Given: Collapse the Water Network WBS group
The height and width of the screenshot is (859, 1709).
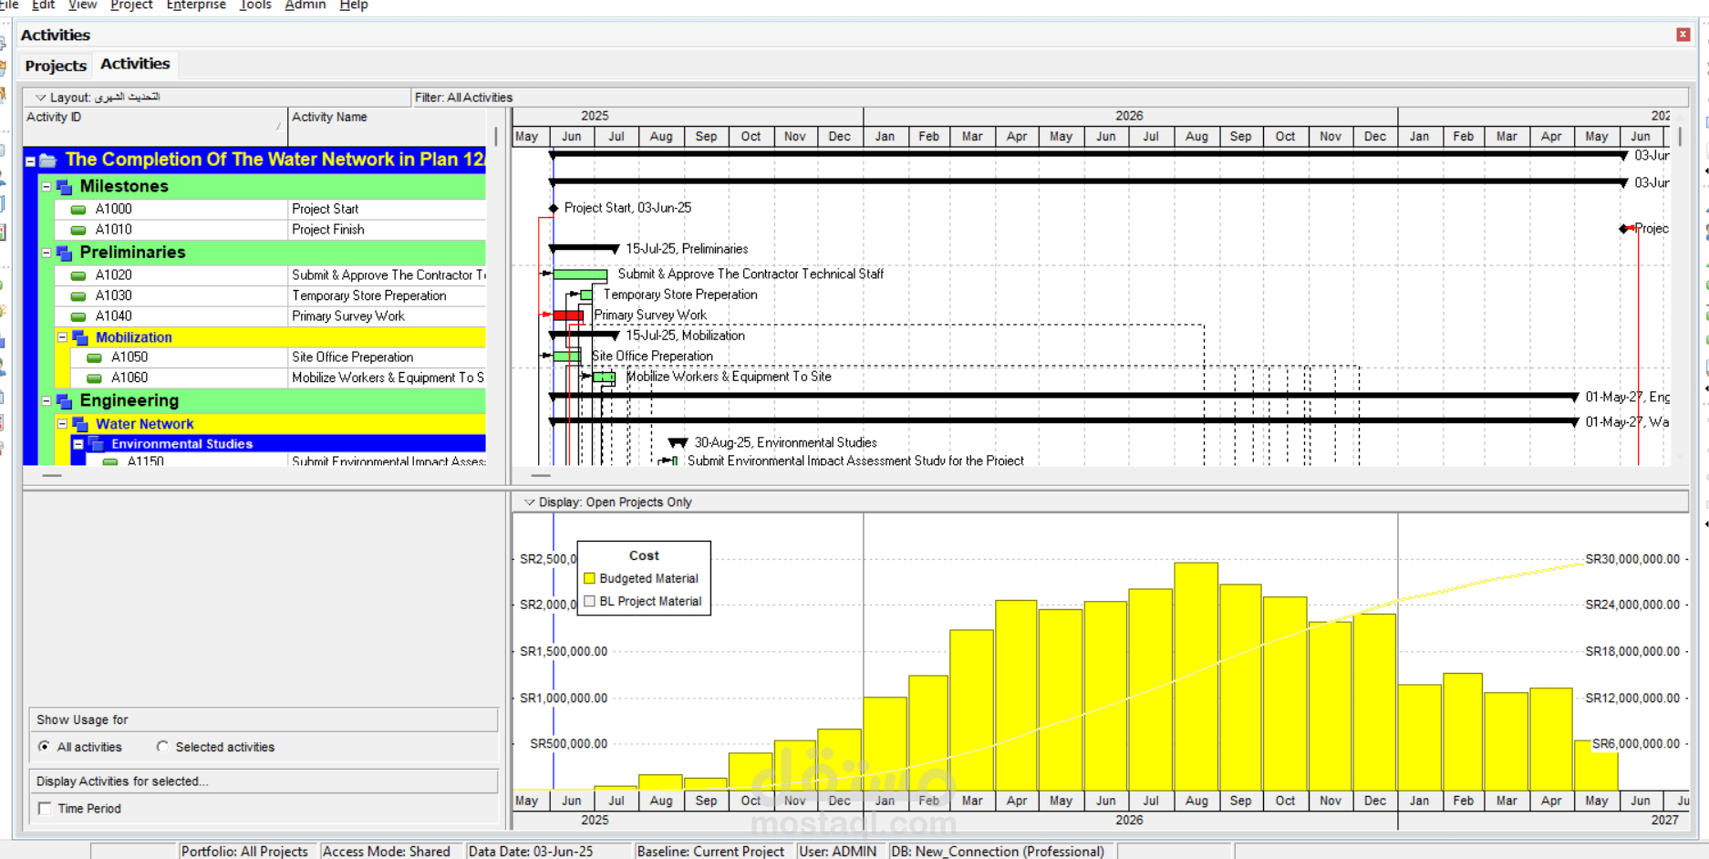Looking at the screenshot, I should (x=62, y=424).
